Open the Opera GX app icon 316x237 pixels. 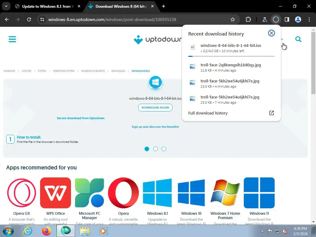(x=22, y=193)
